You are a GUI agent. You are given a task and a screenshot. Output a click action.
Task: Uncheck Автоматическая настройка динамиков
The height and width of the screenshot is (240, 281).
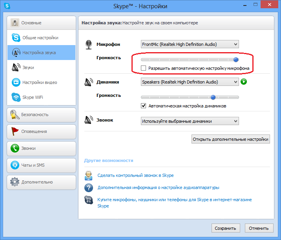pos(143,105)
